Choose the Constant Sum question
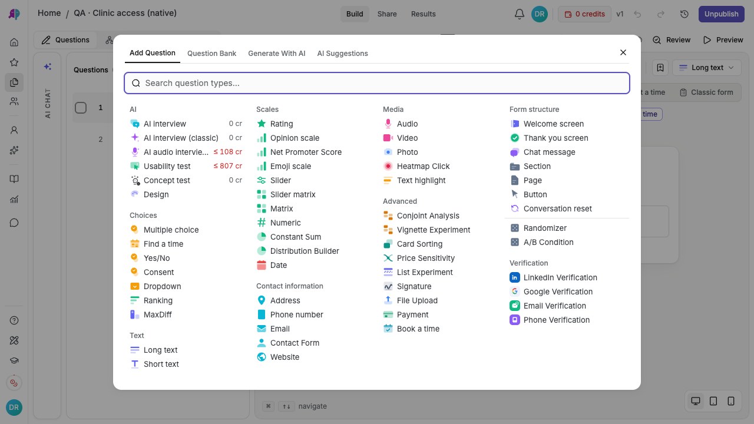 (312, 237)
